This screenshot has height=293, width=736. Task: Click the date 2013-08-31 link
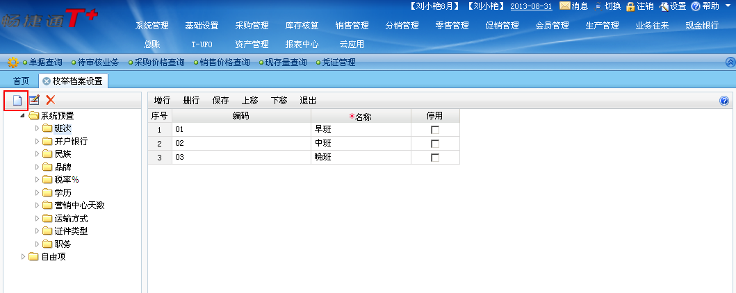pyautogui.click(x=531, y=6)
